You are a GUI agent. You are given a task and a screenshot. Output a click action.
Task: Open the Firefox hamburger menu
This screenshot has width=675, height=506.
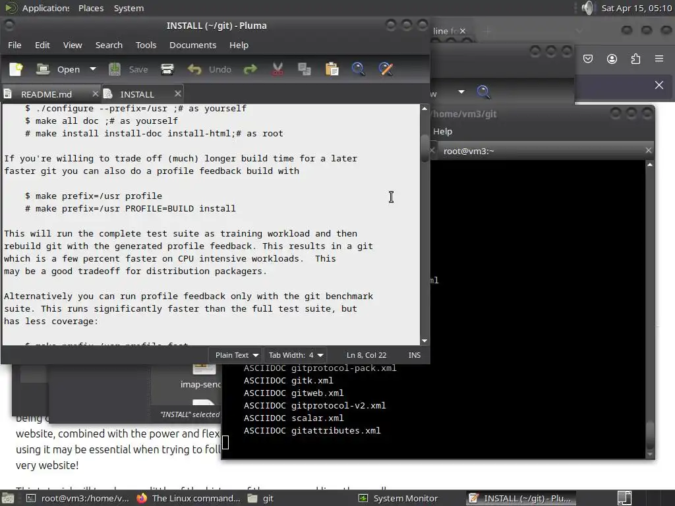point(659,59)
